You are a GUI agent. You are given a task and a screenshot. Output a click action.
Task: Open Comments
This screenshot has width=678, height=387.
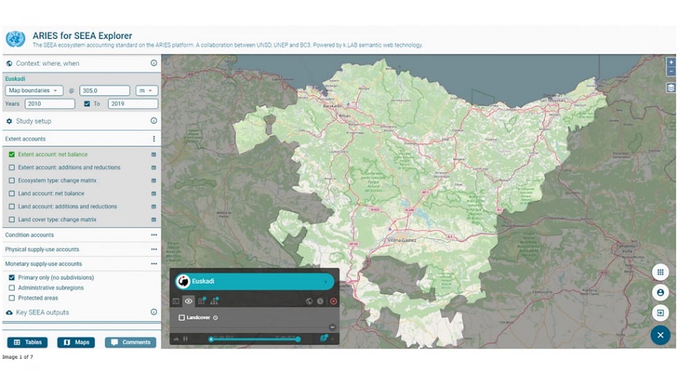131,342
